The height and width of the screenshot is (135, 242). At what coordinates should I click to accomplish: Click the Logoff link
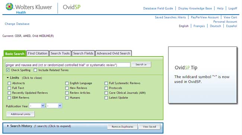pos(233,8)
